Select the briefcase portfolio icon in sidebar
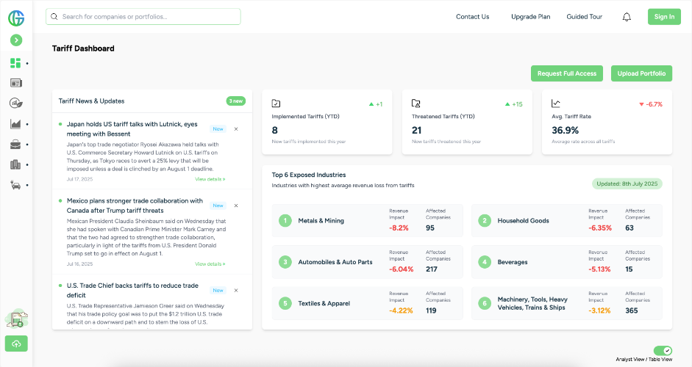Screen dimensions: 692x367 (15, 145)
